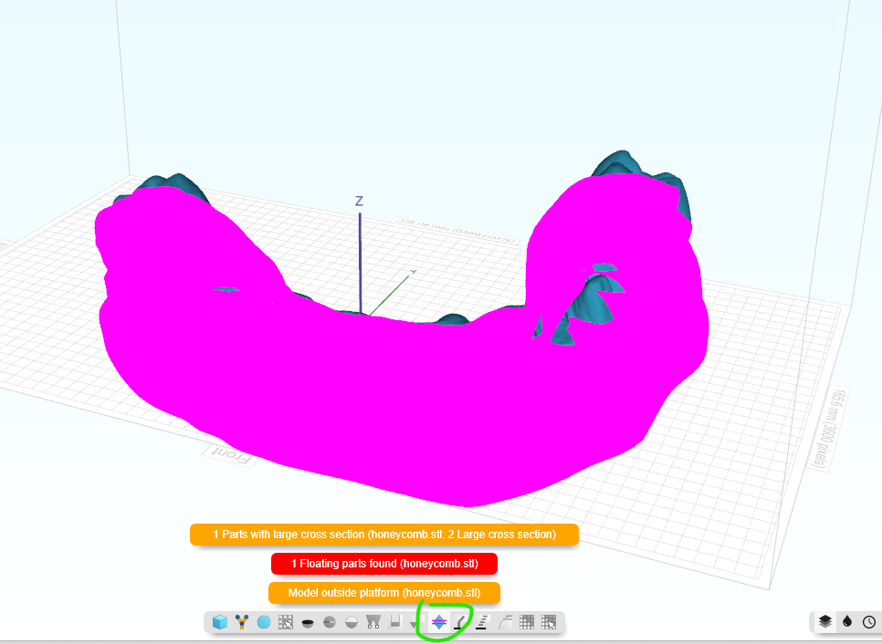Image resolution: width=882 pixels, height=644 pixels.
Task: Click the half-shaded circle, bottom white icon
Action: [x=330, y=622]
